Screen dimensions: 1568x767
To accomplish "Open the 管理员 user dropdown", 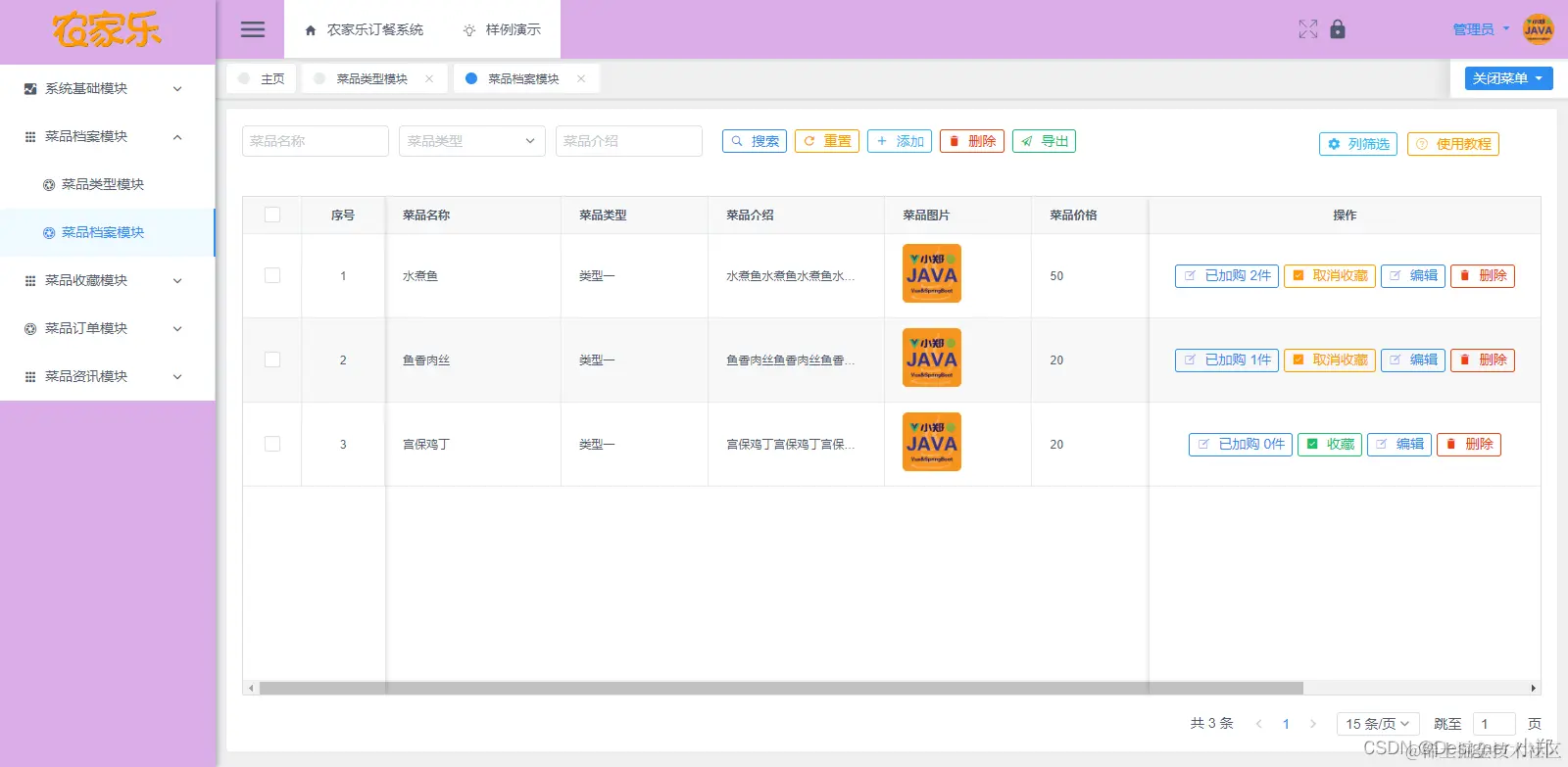I will coord(1481,29).
